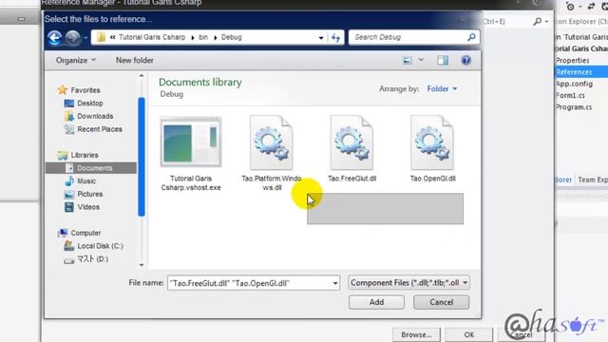Viewport: 608px width, 342px height.
Task: Click OK in Reference Manager
Action: point(468,334)
